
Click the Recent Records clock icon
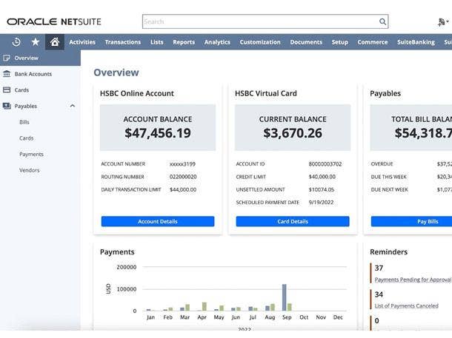[x=16, y=42]
